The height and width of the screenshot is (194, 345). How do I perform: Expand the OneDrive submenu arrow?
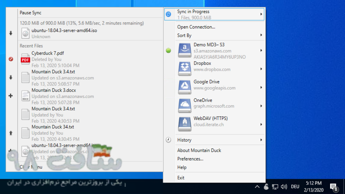point(261,106)
